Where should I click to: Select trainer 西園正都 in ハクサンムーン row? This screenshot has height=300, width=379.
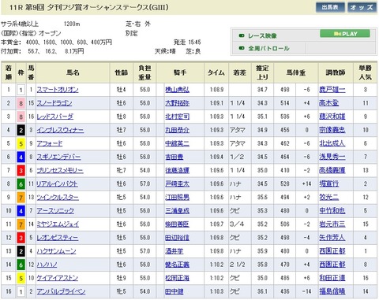pos(332,251)
